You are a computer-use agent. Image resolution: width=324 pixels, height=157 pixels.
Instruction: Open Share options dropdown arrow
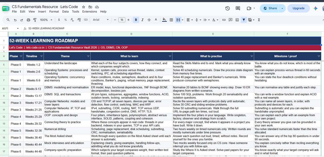pyautogui.click(x=282, y=8)
